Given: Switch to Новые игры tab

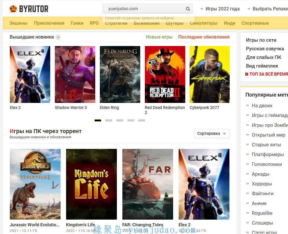Looking at the screenshot, I should [x=159, y=37].
